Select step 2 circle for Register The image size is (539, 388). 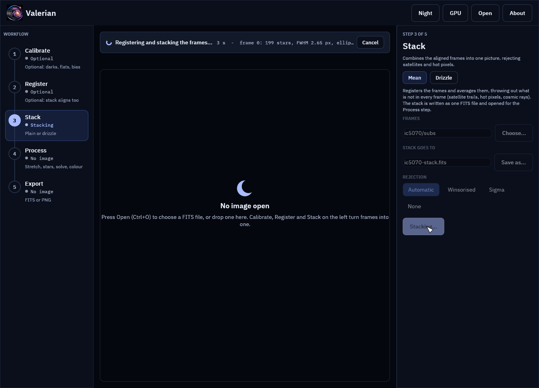[15, 87]
